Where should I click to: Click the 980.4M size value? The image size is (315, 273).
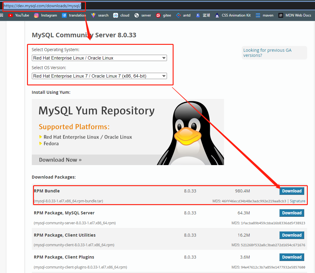[x=242, y=191]
